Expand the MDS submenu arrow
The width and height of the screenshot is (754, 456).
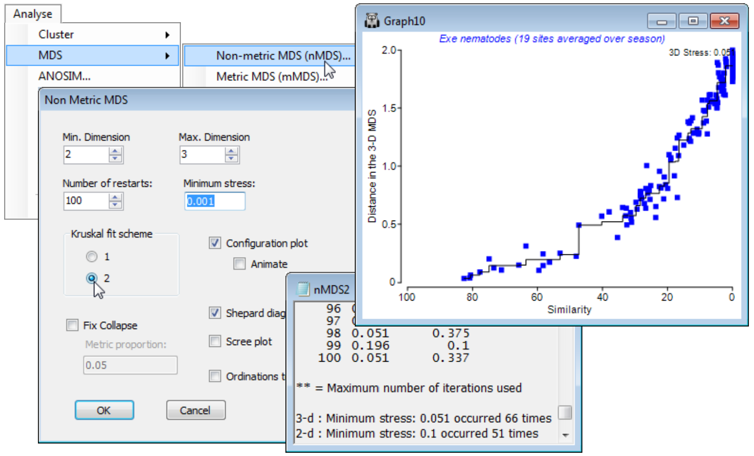167,56
